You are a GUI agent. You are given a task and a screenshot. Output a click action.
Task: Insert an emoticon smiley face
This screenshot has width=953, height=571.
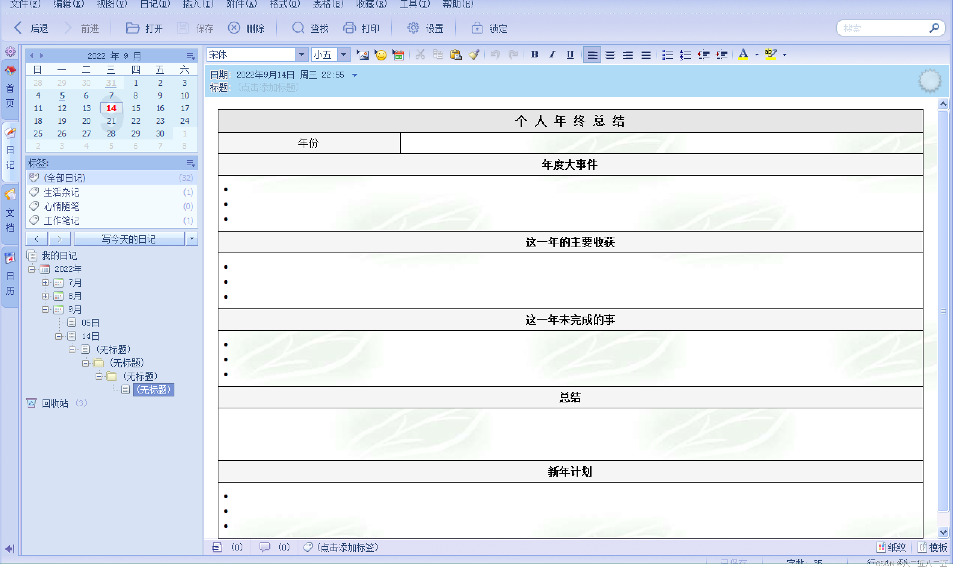(380, 54)
